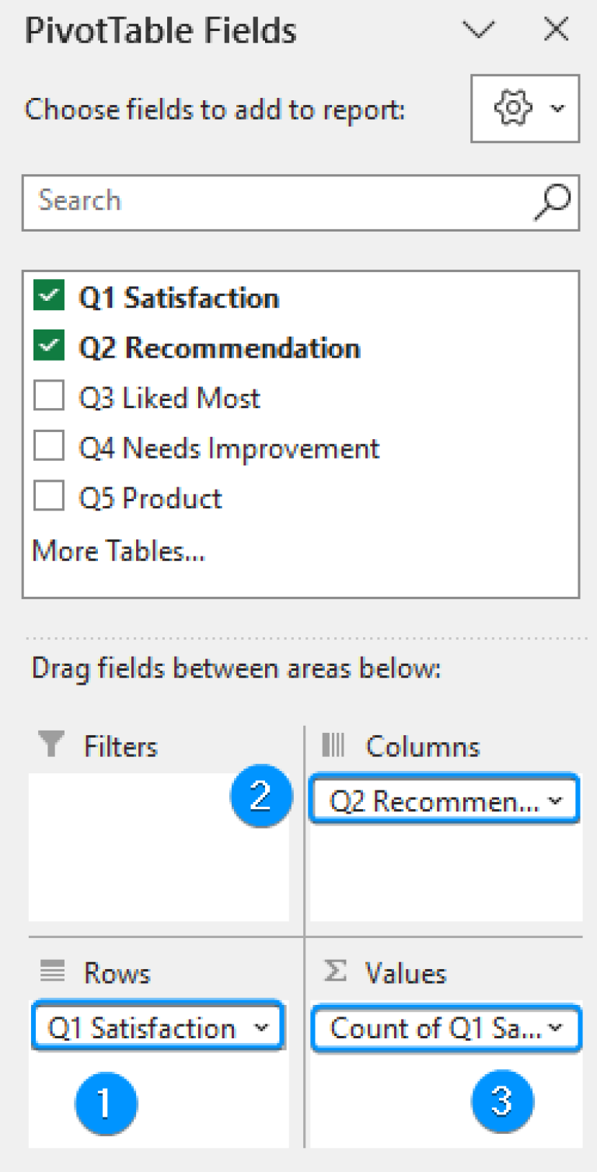Viewport: 597px width, 1172px height.
Task: Expand the Count of Q1 values dropdown
Action: coord(556,1028)
